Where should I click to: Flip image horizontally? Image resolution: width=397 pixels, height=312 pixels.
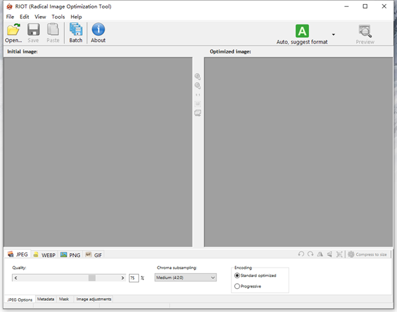point(320,254)
